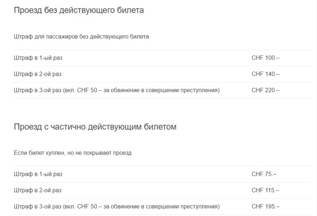Select "Штраф в 2-ой раз" in the CHF 115.– row
Image resolution: width=317 pixels, height=216 pixels.
coord(37,190)
